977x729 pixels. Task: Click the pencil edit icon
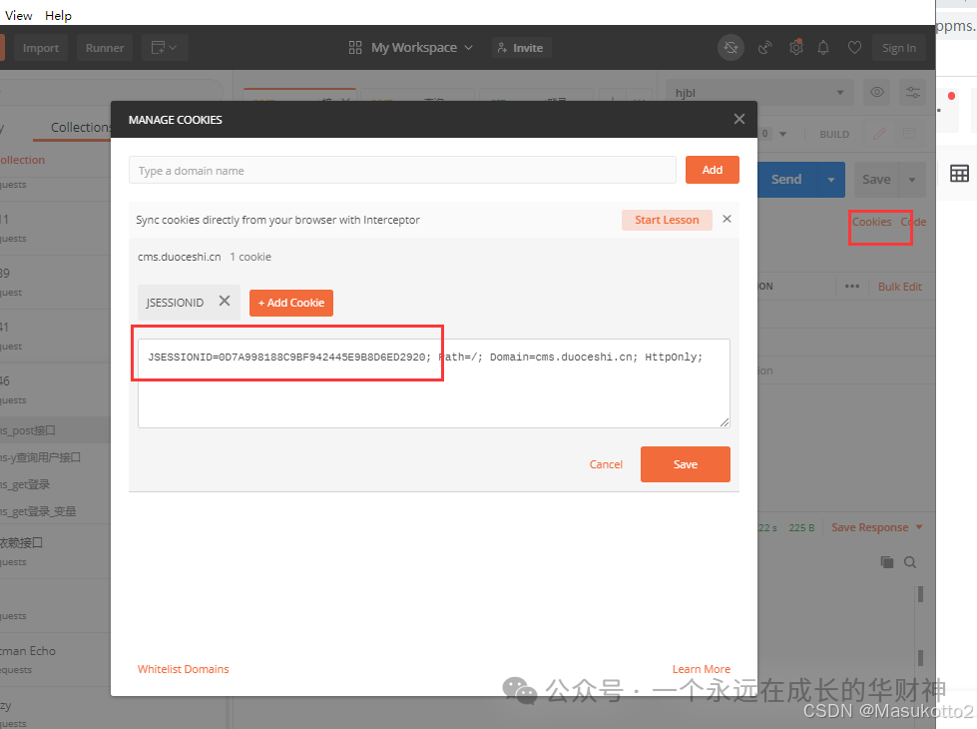879,134
